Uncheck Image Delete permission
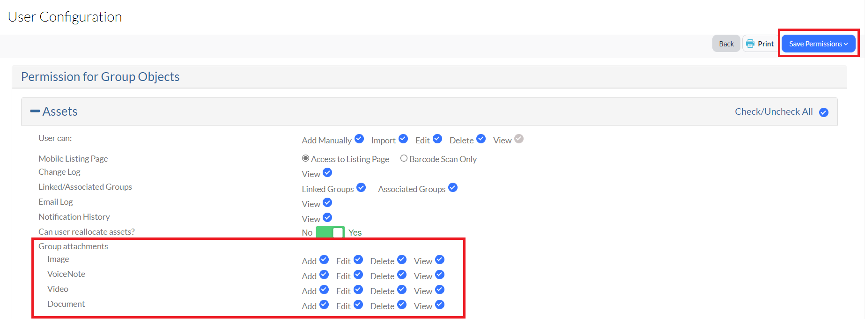This screenshot has width=865, height=319. pos(402,260)
